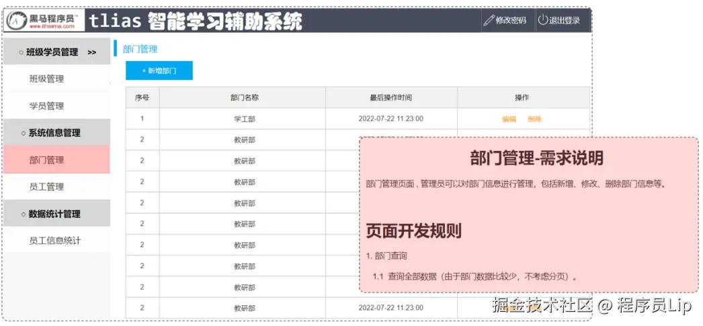The image size is (703, 326).
Task: Click the 修改密码 header link text
Action: [x=511, y=20]
